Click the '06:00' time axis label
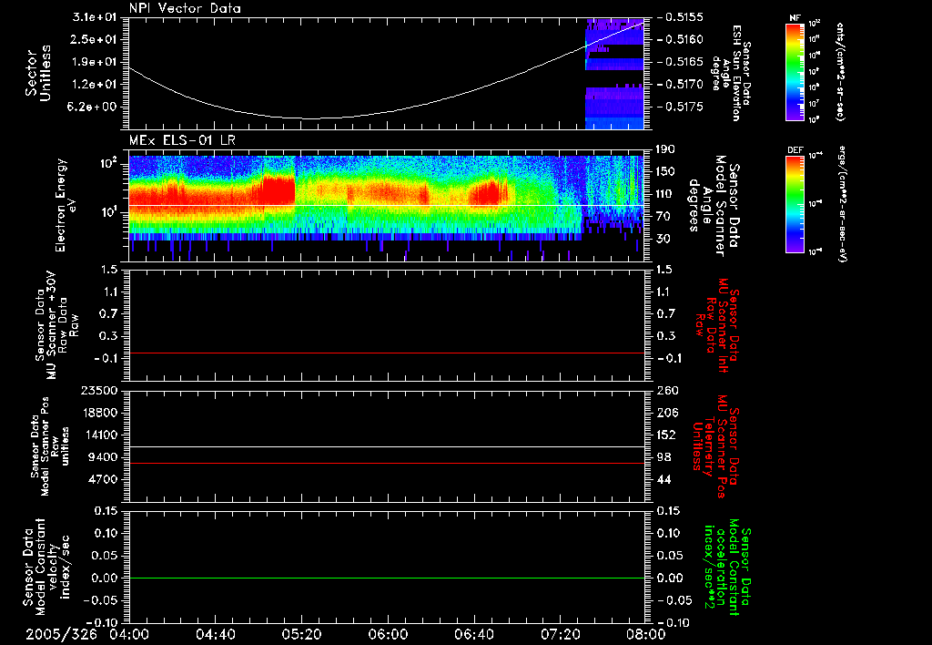Screen dimensions: 932x645 pyautogui.click(x=388, y=634)
